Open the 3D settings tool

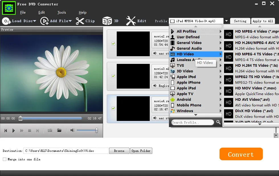click(107, 21)
